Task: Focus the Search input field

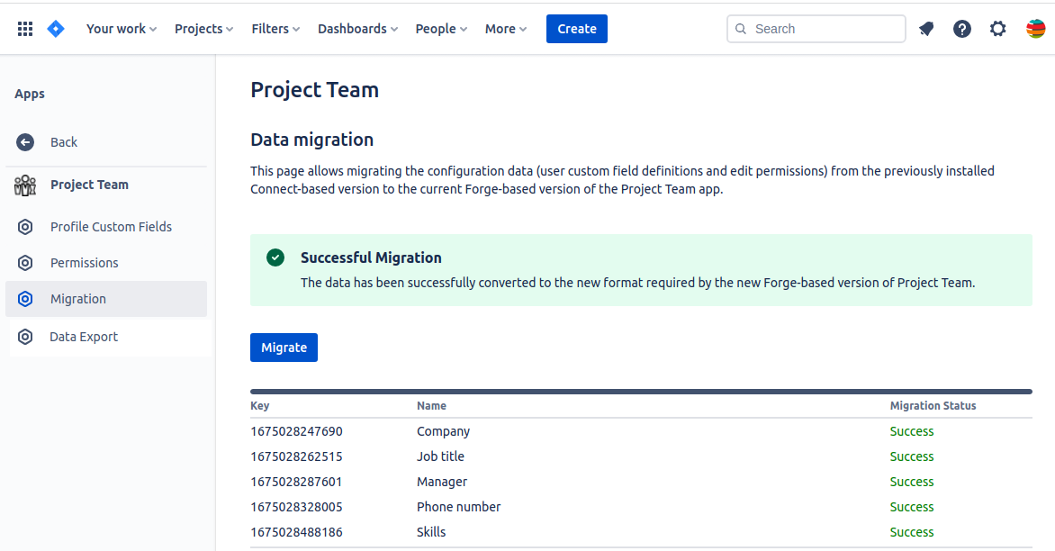Action: coord(825,29)
